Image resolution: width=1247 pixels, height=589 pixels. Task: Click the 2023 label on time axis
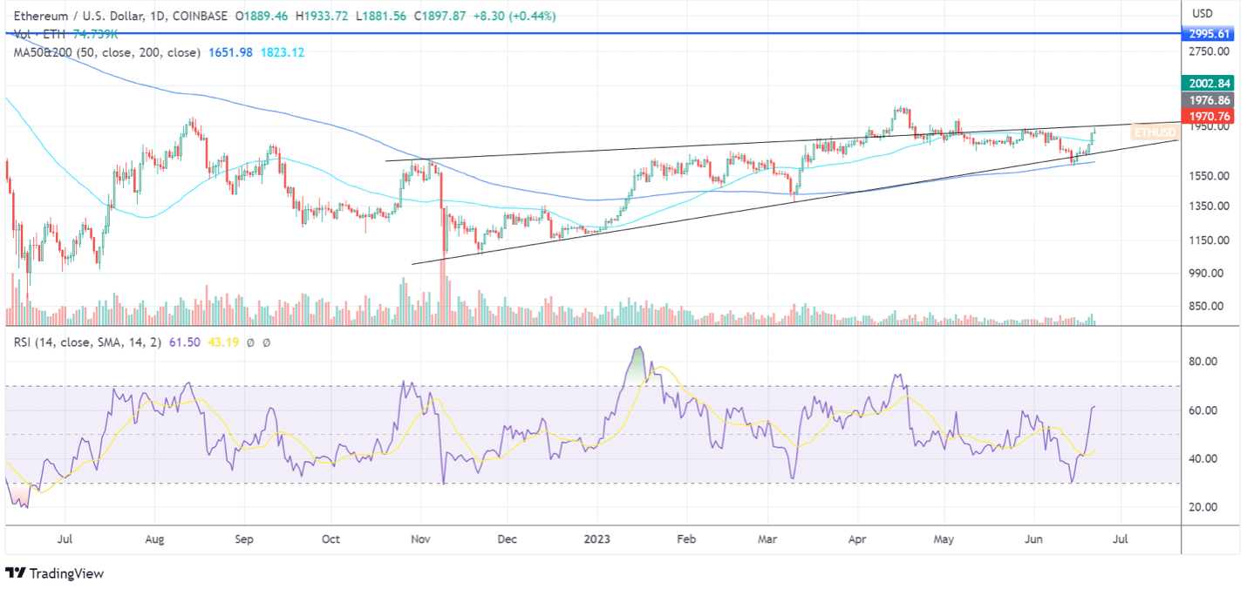(597, 540)
